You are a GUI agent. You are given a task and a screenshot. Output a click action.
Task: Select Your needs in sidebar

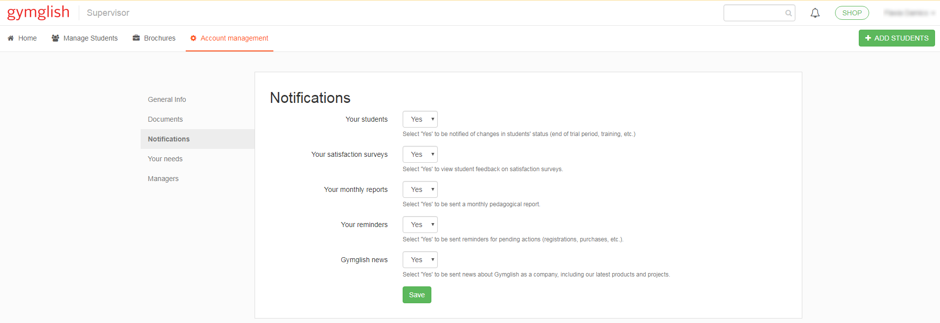point(165,159)
